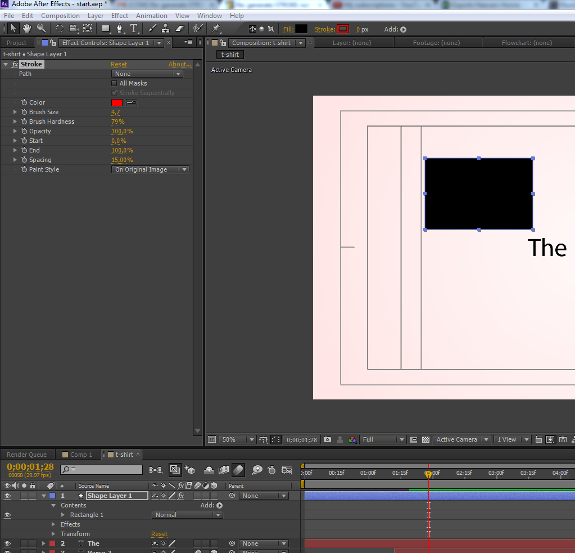This screenshot has height=553, width=575.
Task: Open the 1 View layout dropdown
Action: (x=512, y=439)
